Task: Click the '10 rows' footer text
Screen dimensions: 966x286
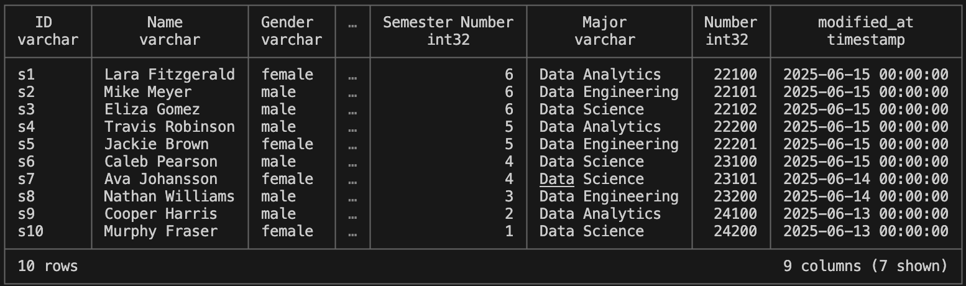Action: (48, 266)
